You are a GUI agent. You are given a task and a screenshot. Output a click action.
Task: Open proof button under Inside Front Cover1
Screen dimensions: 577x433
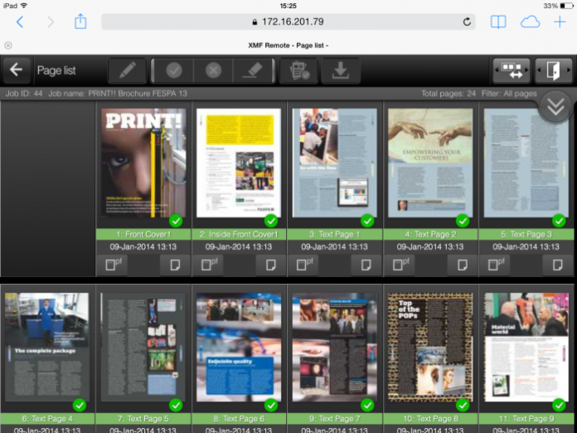pyautogui.click(x=210, y=265)
